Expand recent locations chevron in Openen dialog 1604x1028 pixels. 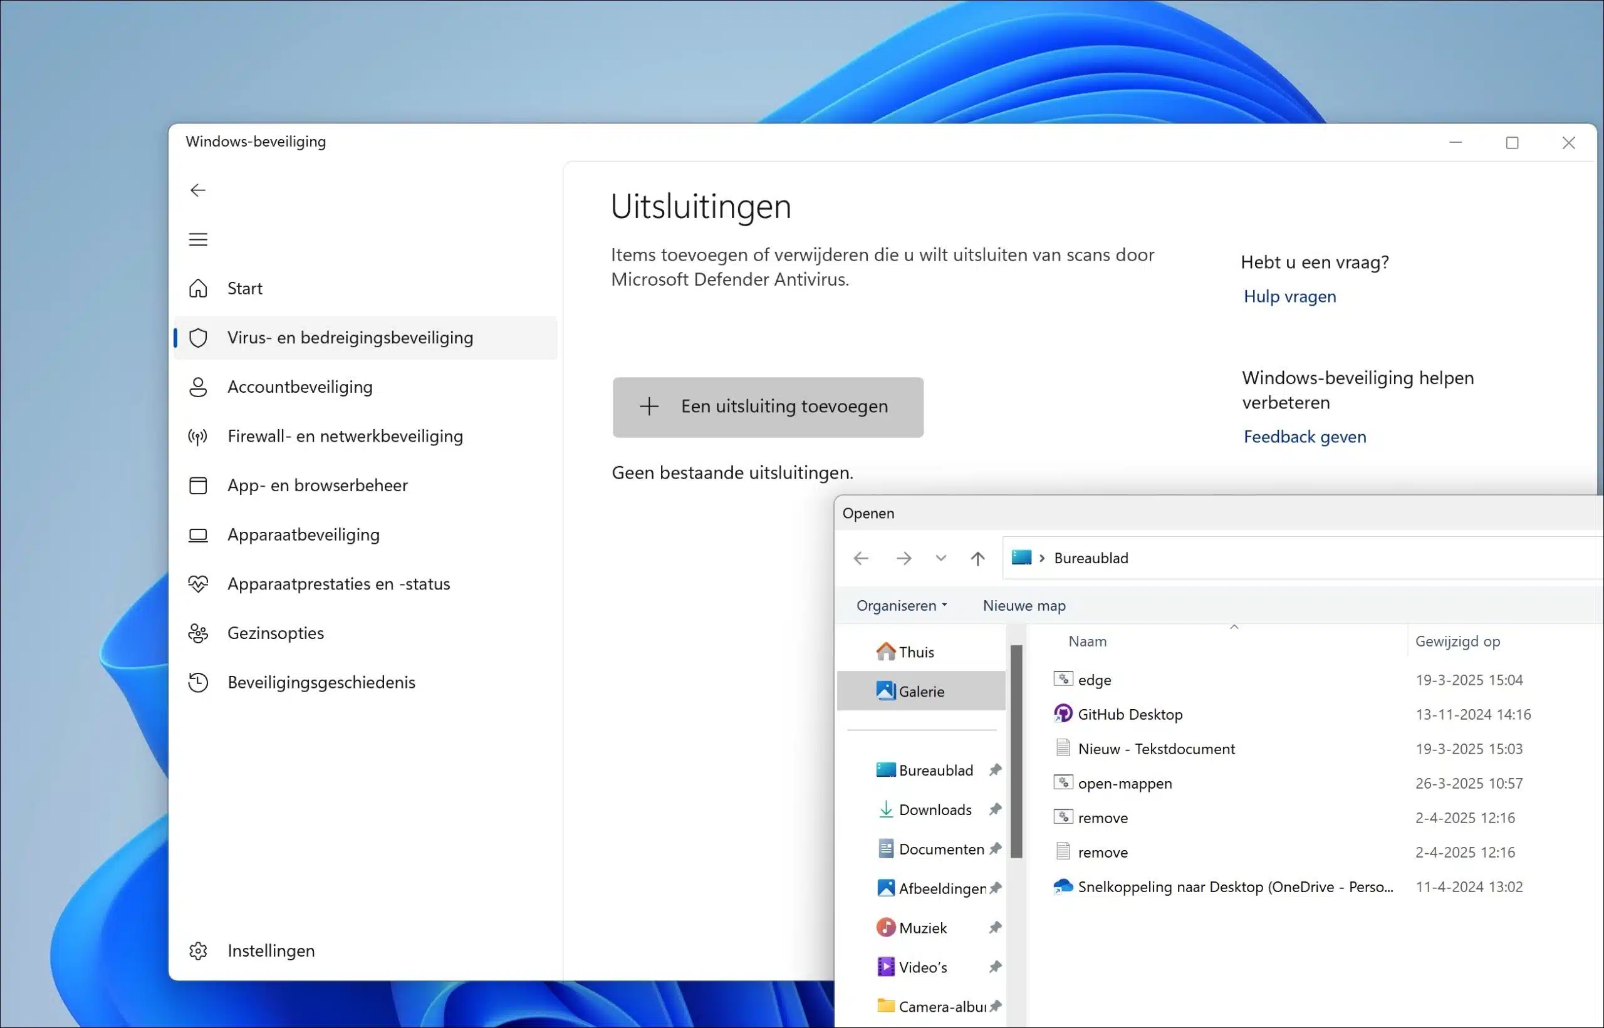(941, 558)
